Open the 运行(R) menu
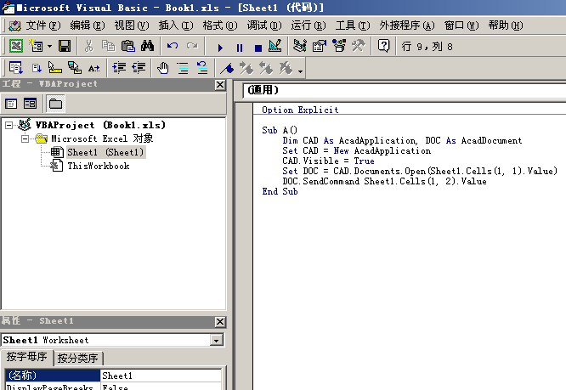566x390 pixels. (308, 25)
